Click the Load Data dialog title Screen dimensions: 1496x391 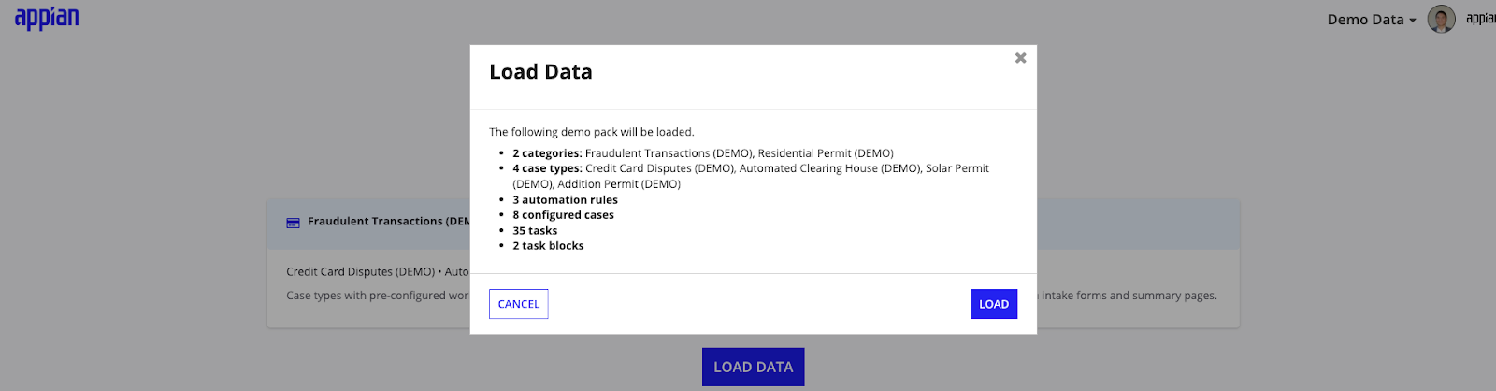(x=540, y=72)
